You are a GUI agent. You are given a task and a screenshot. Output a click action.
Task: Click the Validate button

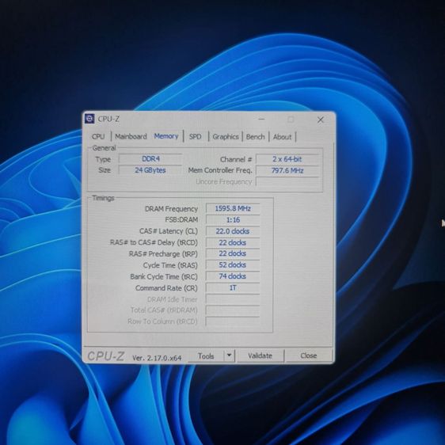pos(260,356)
